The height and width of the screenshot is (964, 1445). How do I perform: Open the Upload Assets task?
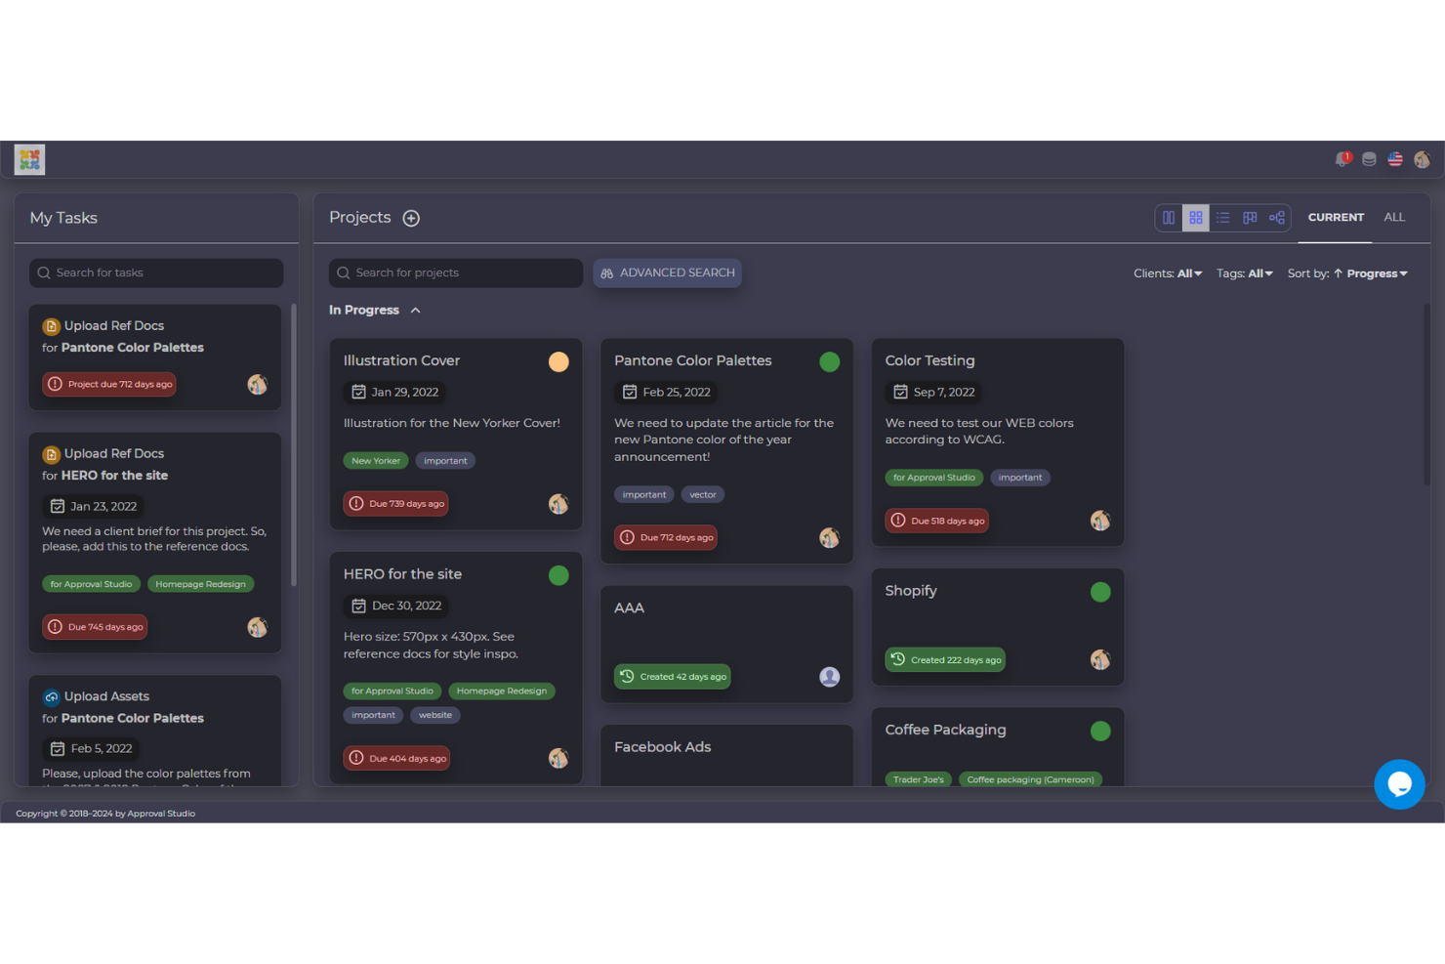coord(155,731)
